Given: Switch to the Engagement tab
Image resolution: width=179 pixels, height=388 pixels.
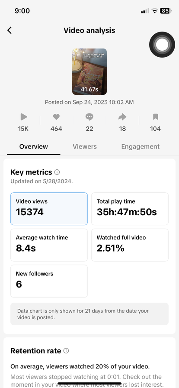Looking at the screenshot, I should tap(140, 146).
